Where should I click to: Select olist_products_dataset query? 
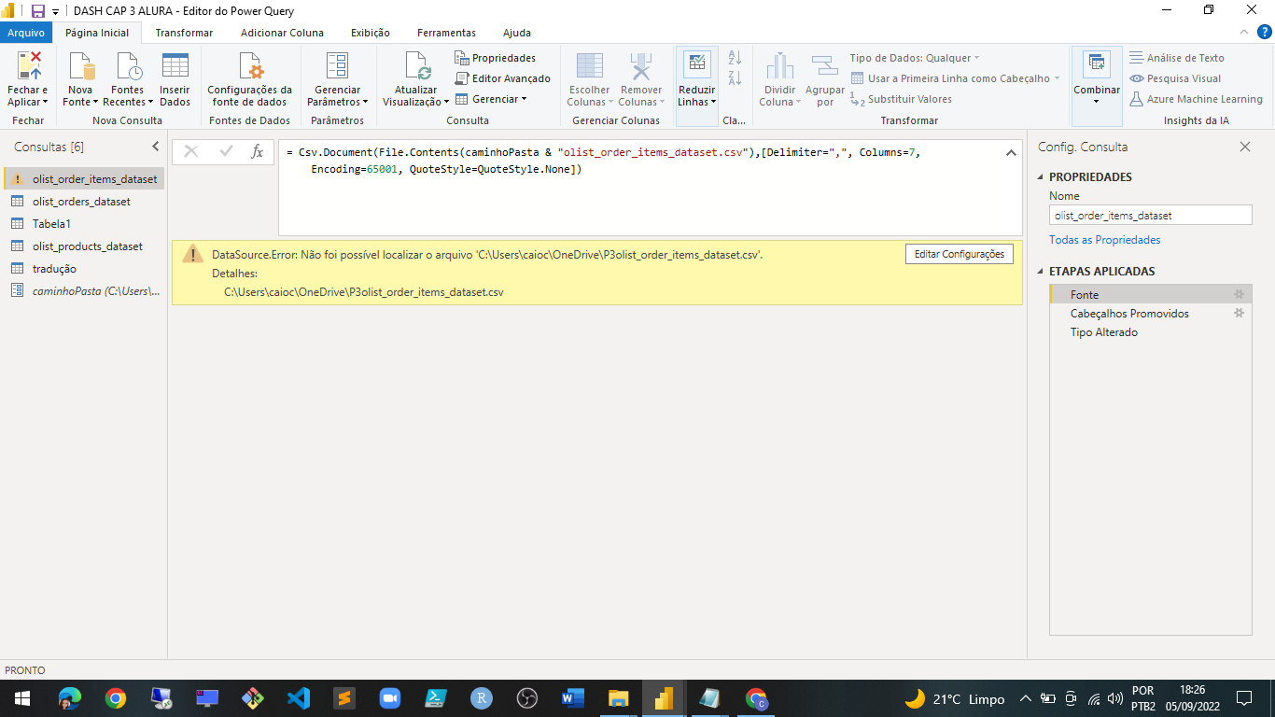click(x=84, y=246)
